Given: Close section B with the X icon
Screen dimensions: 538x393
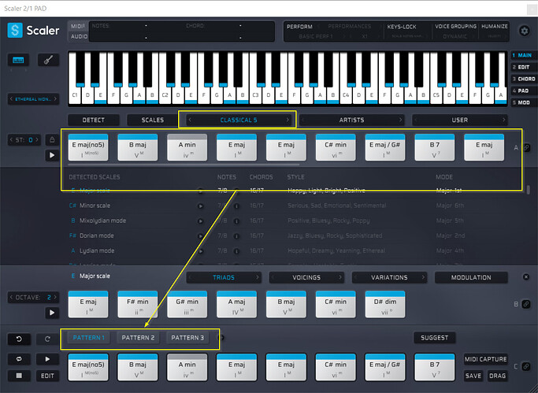Looking at the screenshot, I should 526,276.
